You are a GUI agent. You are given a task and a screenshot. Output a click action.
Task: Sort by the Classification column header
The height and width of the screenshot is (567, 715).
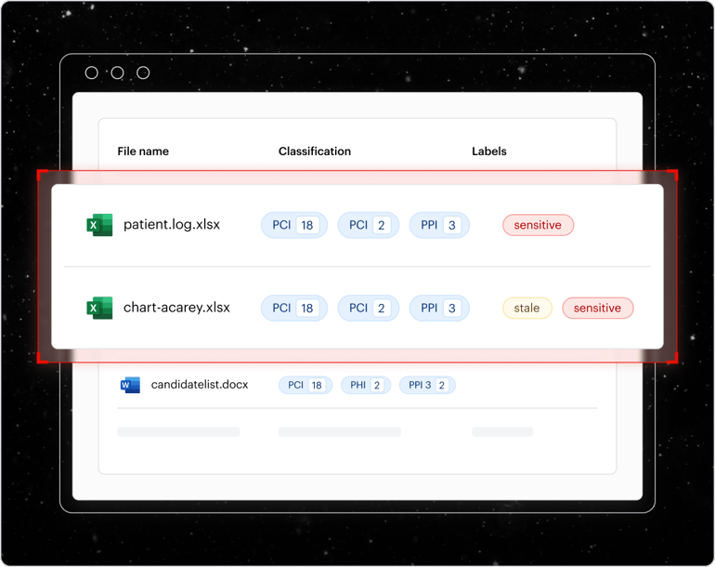click(315, 151)
